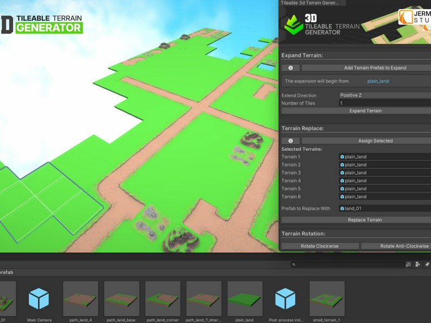Click the Expand Terrain button
This screenshot has width=431, height=323.
[x=356, y=111]
